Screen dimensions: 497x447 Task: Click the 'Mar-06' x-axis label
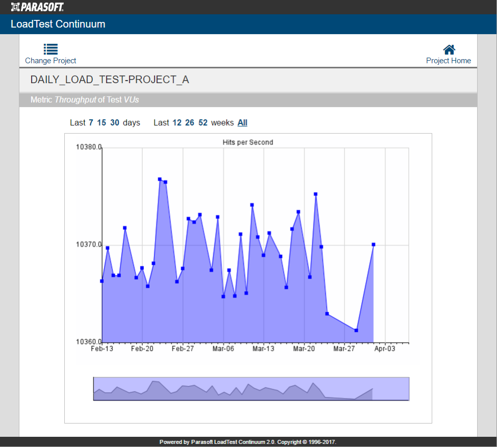[x=223, y=349]
